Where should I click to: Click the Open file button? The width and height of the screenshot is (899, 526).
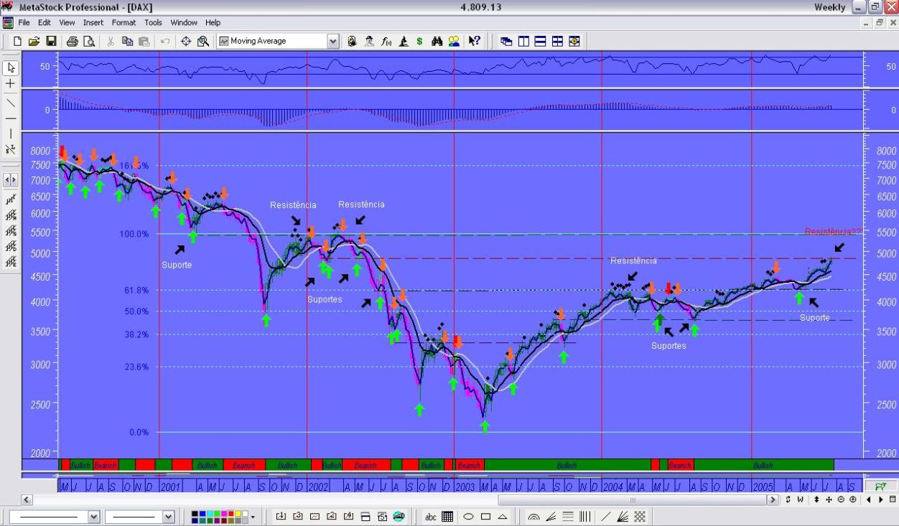point(34,41)
